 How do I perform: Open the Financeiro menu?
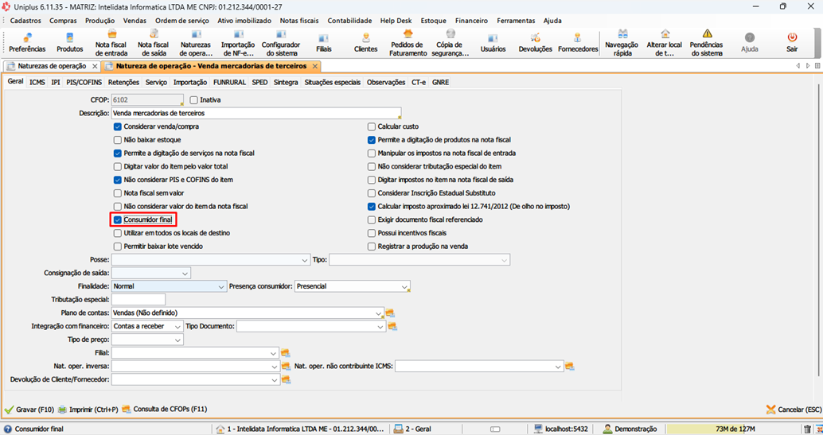point(471,21)
